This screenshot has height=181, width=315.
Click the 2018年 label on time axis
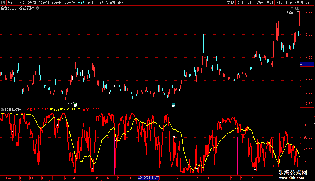(x=6, y=178)
